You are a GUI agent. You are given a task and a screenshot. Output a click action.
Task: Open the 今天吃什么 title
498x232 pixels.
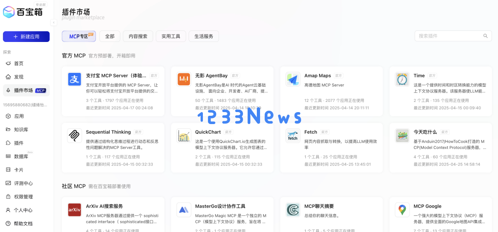(425, 132)
